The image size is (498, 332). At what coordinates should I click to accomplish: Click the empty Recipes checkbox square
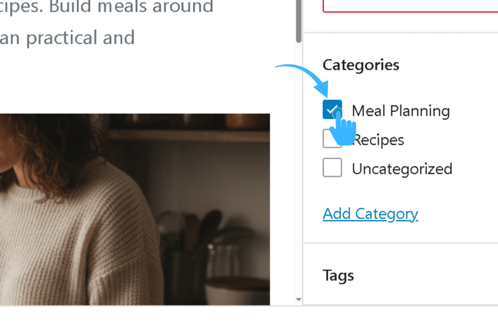(332, 140)
